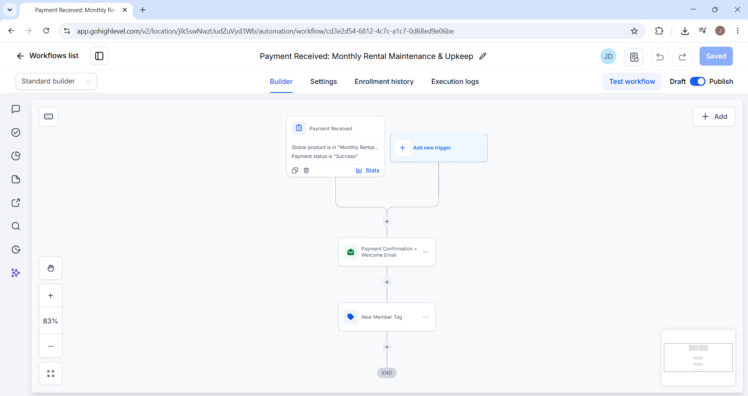Screen dimensions: 748x396
Task: Open keyboard shortcuts icon on canvas
Action: pos(49,117)
